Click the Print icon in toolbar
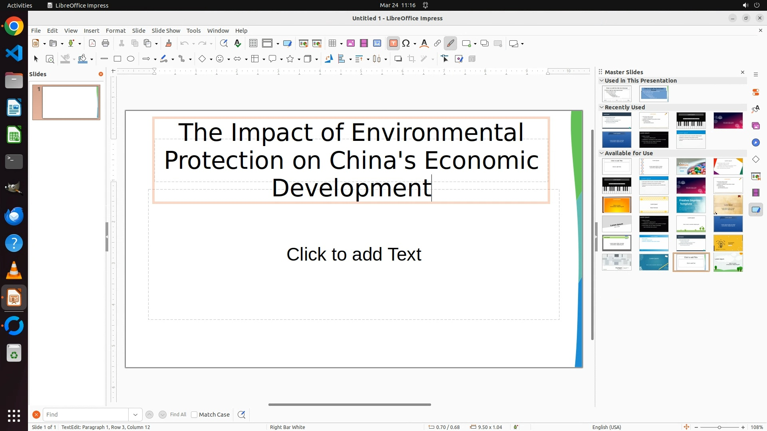767x431 pixels. pyautogui.click(x=105, y=43)
